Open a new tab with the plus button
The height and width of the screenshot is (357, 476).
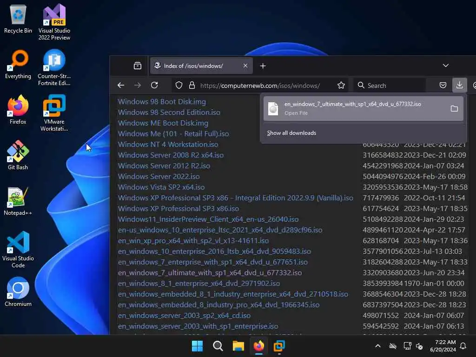(x=263, y=66)
